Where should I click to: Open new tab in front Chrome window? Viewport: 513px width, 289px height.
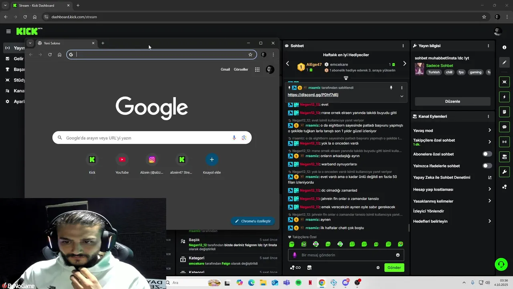pyautogui.click(x=103, y=43)
